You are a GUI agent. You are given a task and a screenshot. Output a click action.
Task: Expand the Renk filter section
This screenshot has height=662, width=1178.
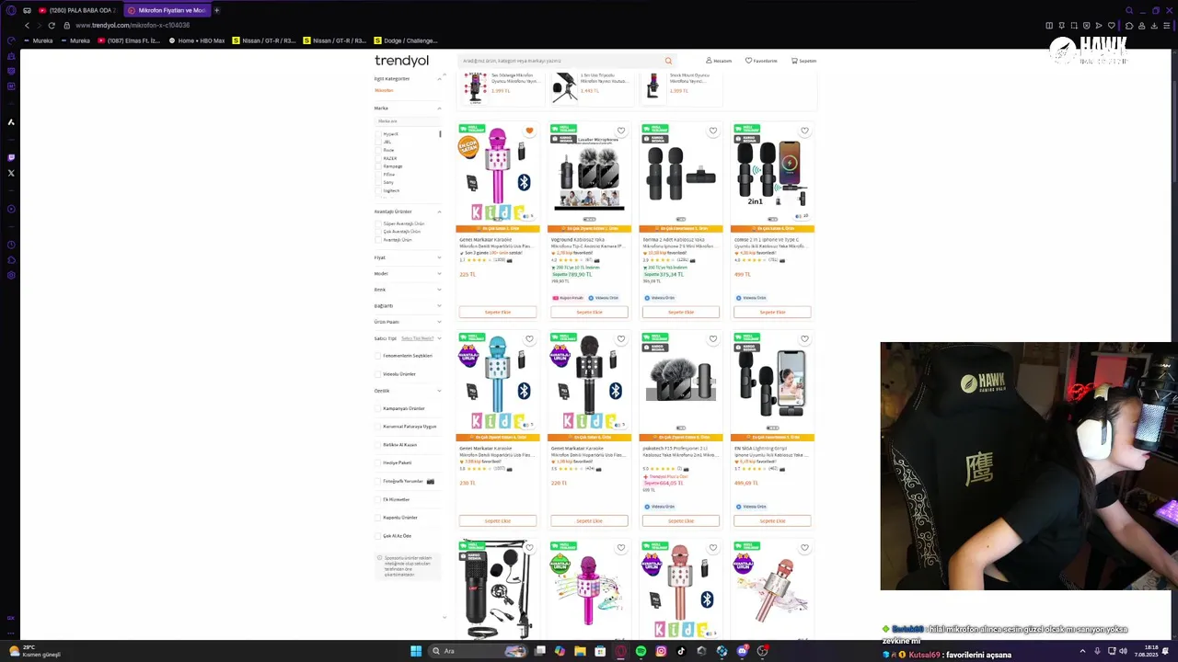click(439, 290)
